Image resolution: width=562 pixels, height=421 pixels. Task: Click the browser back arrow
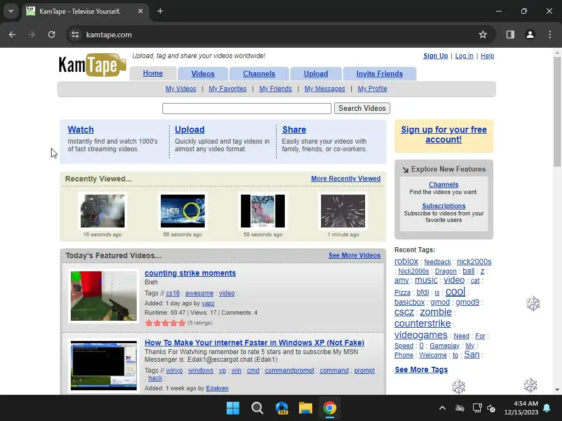[12, 35]
